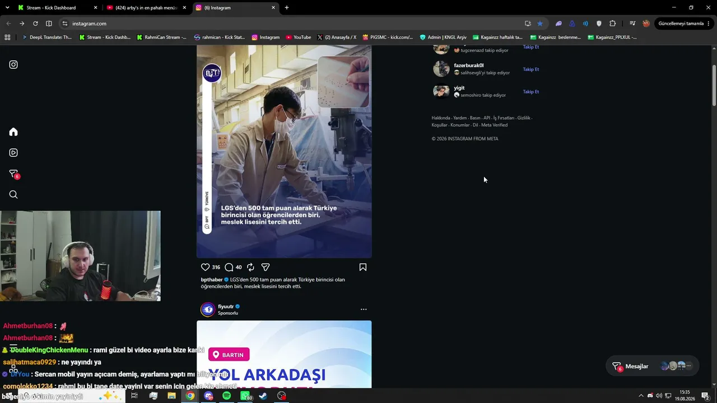
Task: Share the bpthaber post via send icon
Action: point(266,268)
